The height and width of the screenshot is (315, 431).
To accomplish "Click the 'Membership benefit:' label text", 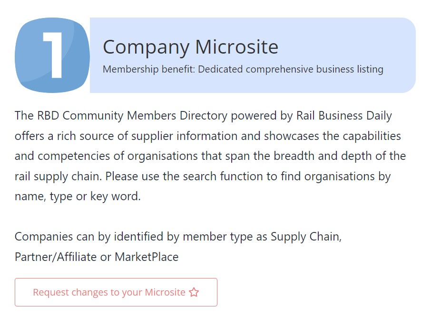I will click(149, 69).
